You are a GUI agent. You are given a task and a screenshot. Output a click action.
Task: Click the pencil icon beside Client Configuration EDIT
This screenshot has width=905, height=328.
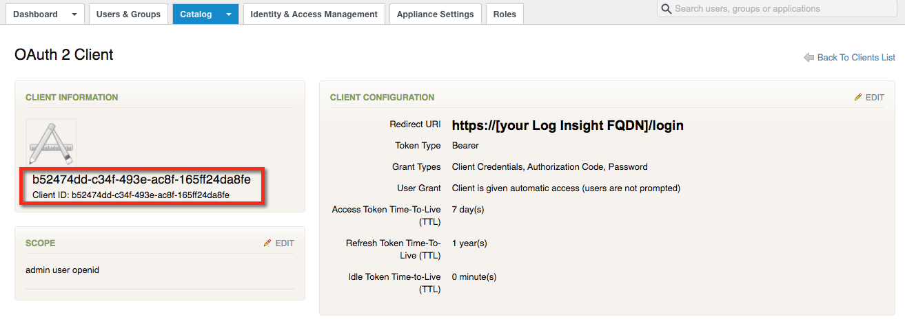click(x=858, y=98)
